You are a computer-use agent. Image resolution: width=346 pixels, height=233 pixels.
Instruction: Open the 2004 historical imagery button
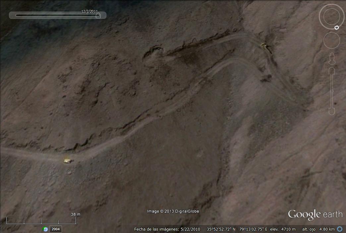(56, 229)
